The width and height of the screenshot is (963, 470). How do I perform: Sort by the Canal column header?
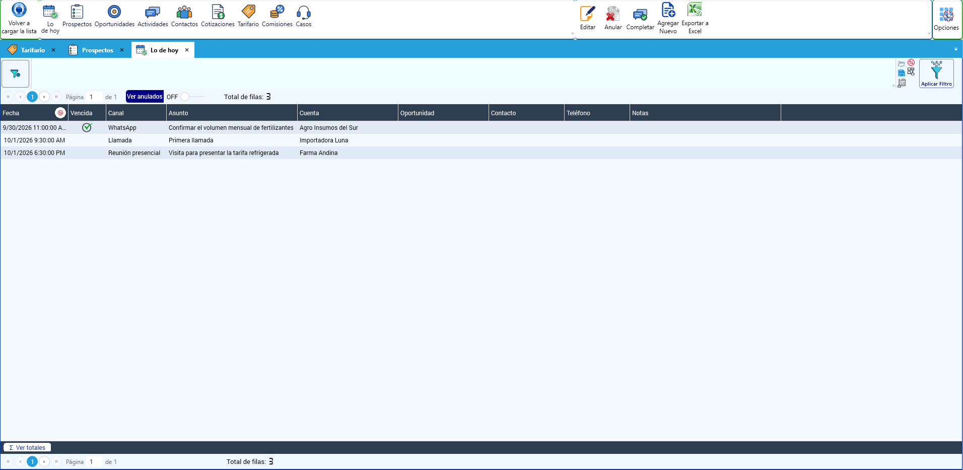pyautogui.click(x=136, y=113)
